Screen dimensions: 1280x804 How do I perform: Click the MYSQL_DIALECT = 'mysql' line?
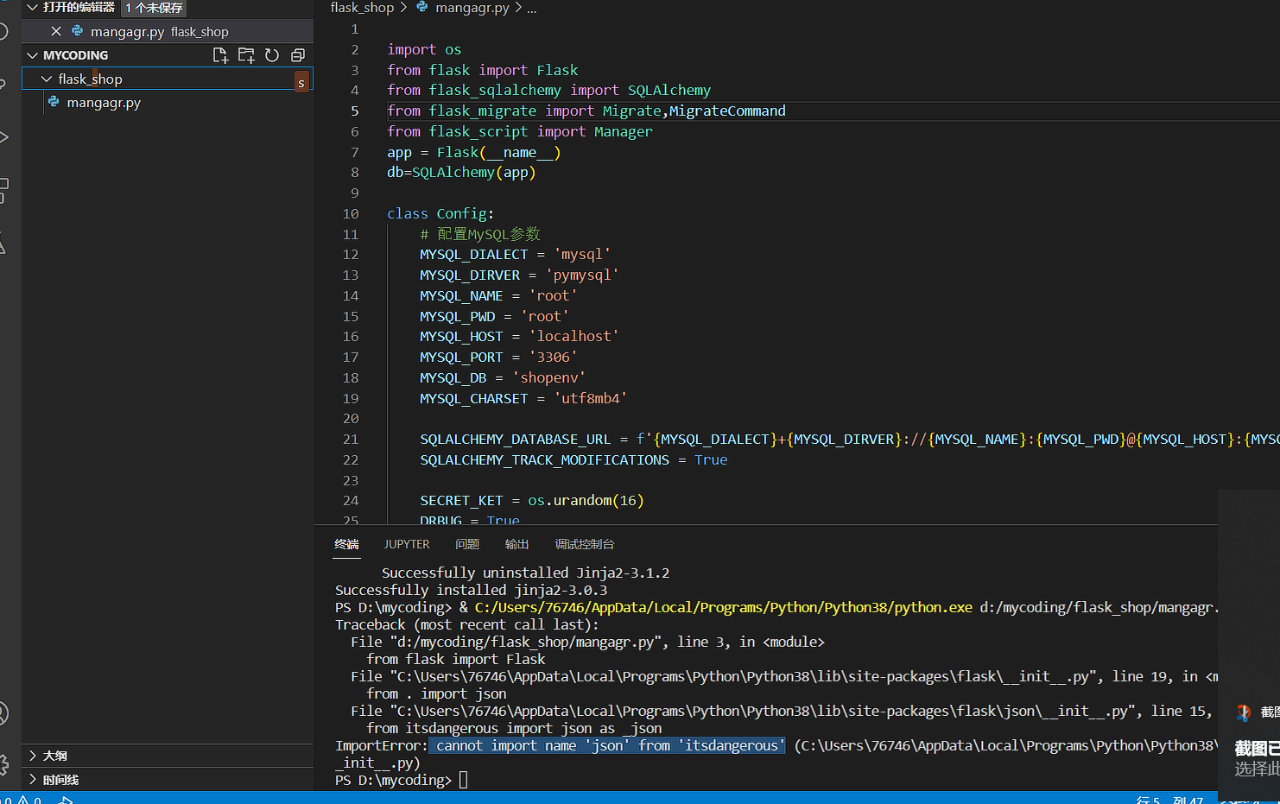click(x=516, y=254)
